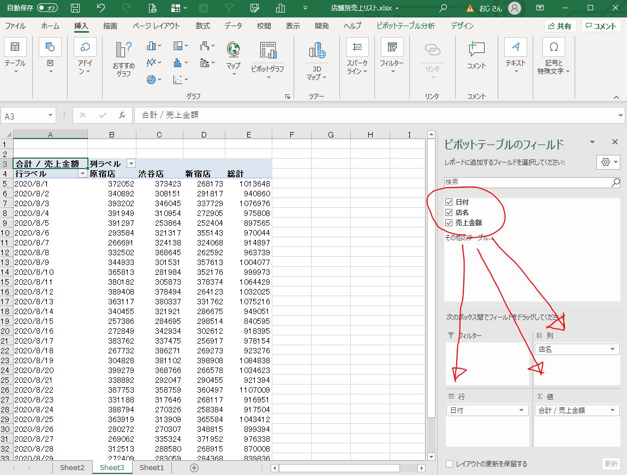
Task: Click the Save icon in title bar
Action: coord(75,8)
